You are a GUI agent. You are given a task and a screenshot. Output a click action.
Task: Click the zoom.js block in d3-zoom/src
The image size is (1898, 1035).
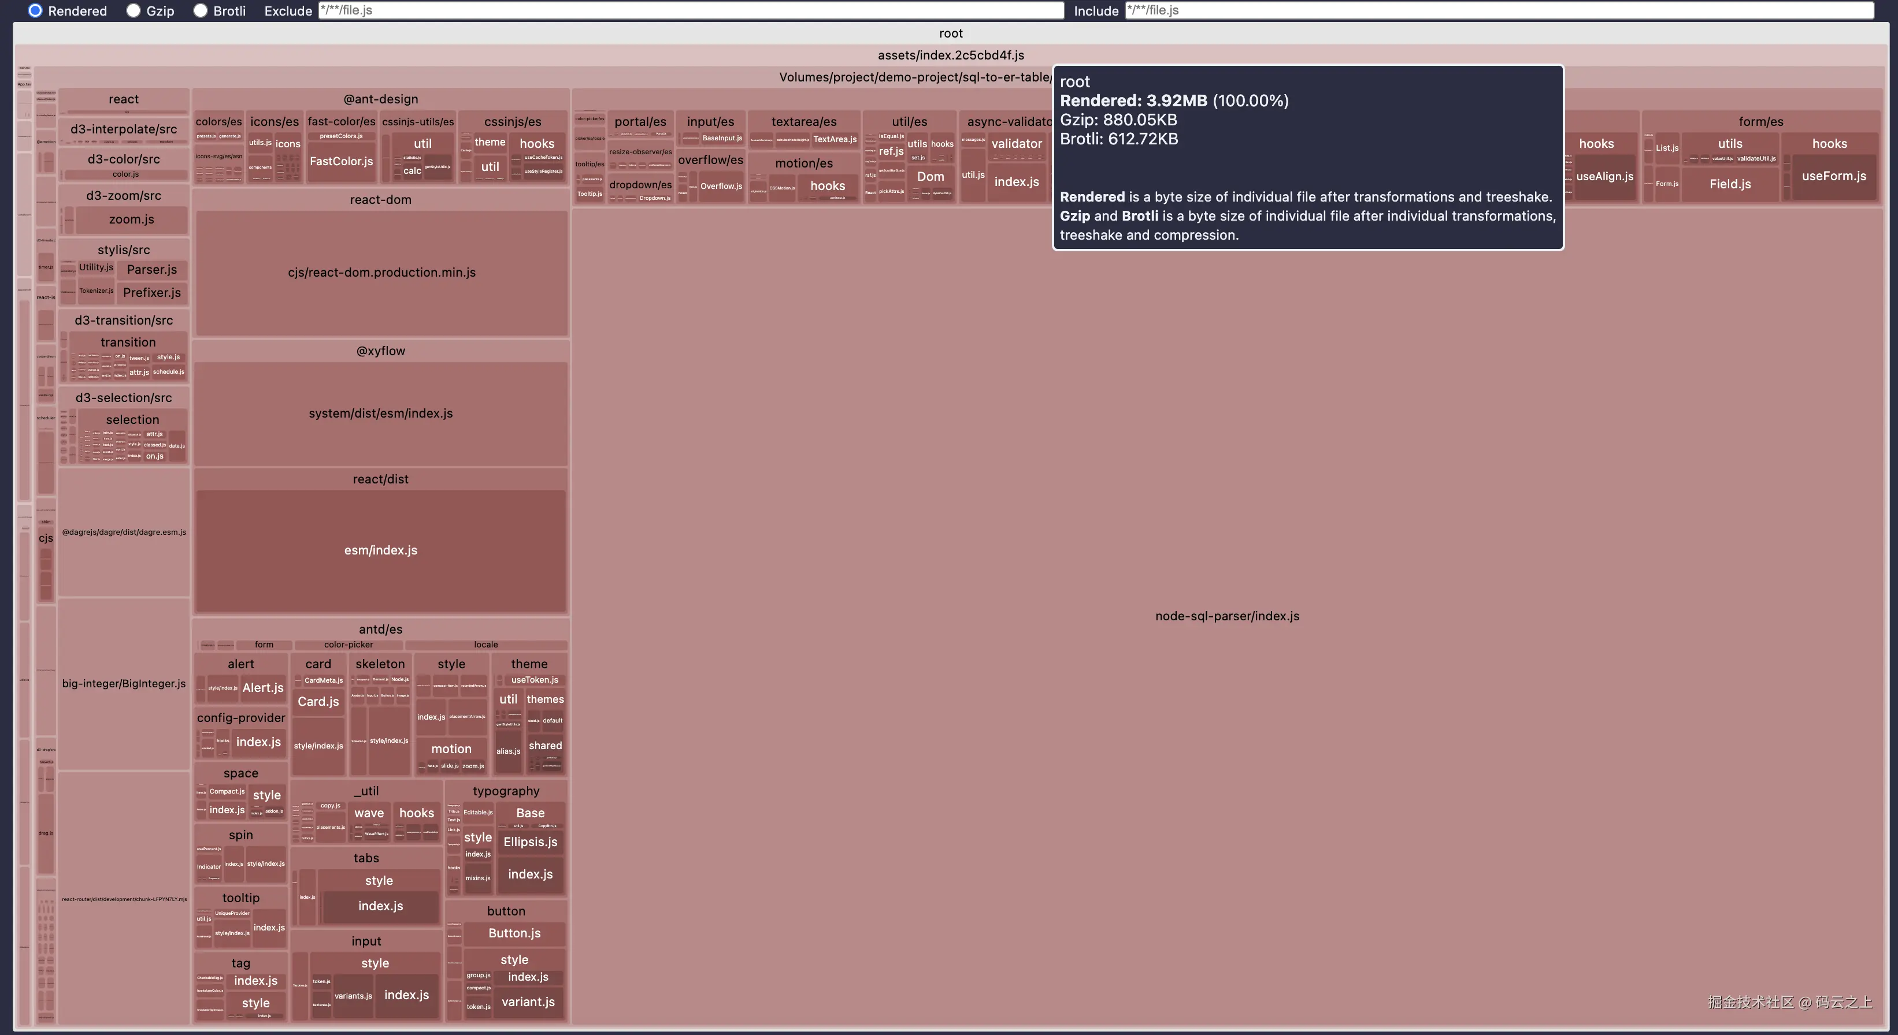pos(131,219)
